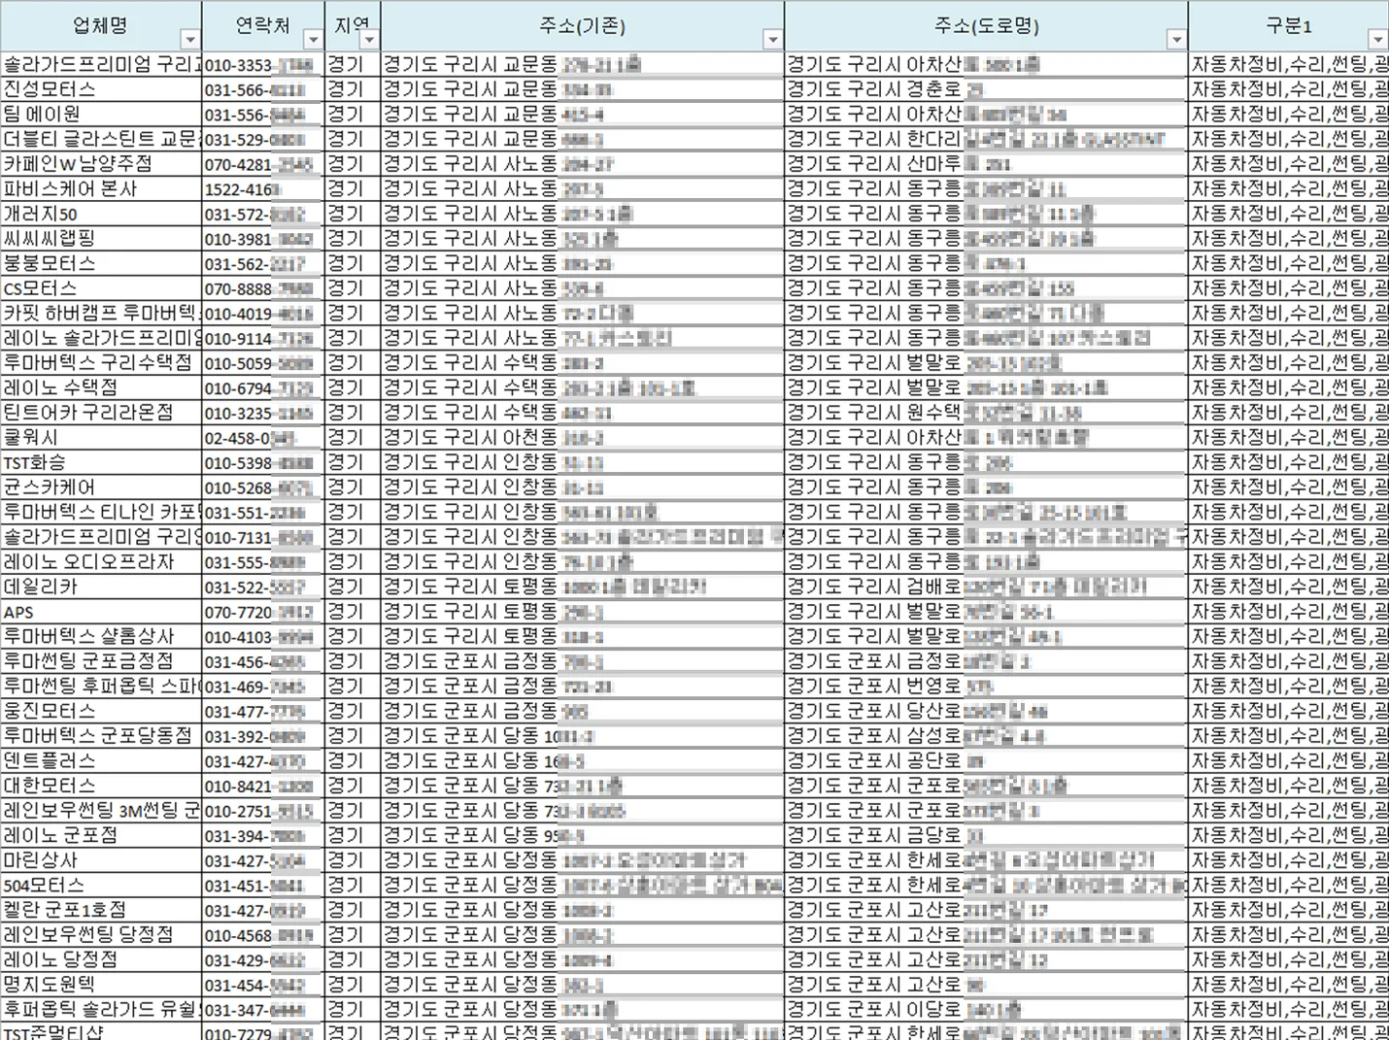Click the CS모터스 cell
This screenshot has width=1389, height=1040.
pyautogui.click(x=101, y=288)
